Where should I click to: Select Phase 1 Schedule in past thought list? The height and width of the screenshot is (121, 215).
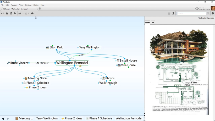pos(99,118)
